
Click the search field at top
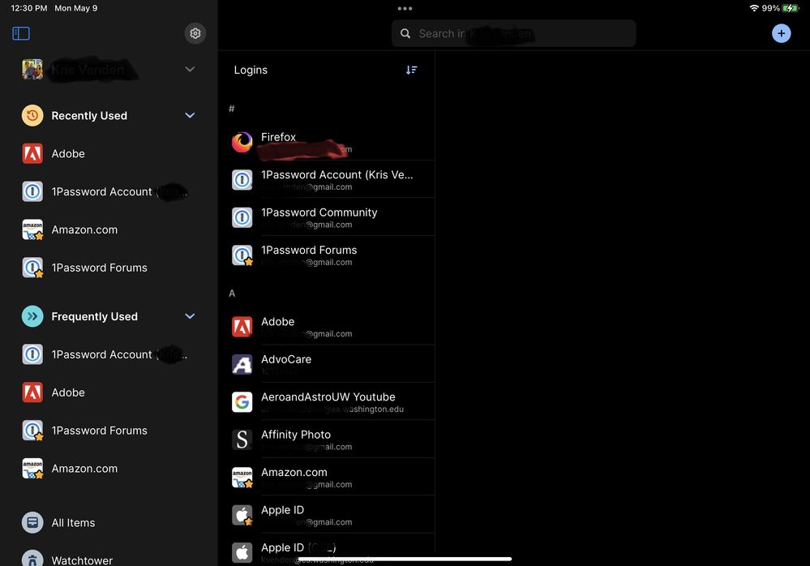tap(514, 33)
